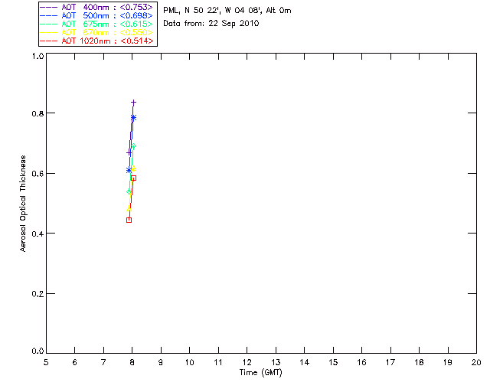The image size is (490, 392).
Task: Click x-axis tick label '10'
Action: click(189, 362)
